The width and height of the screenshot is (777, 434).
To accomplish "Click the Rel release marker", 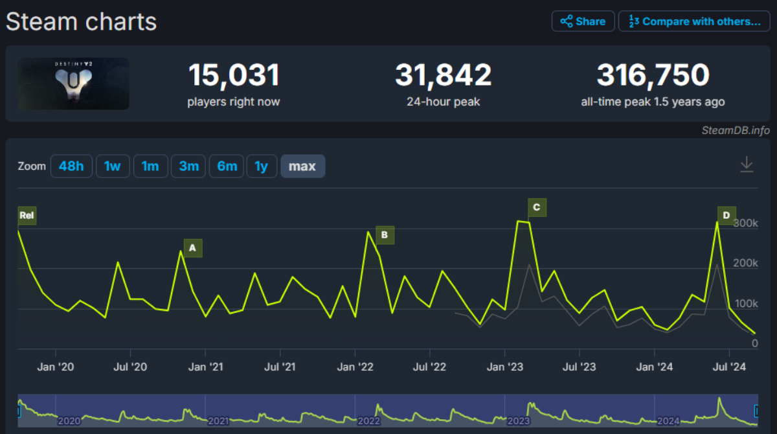I will click(x=27, y=216).
